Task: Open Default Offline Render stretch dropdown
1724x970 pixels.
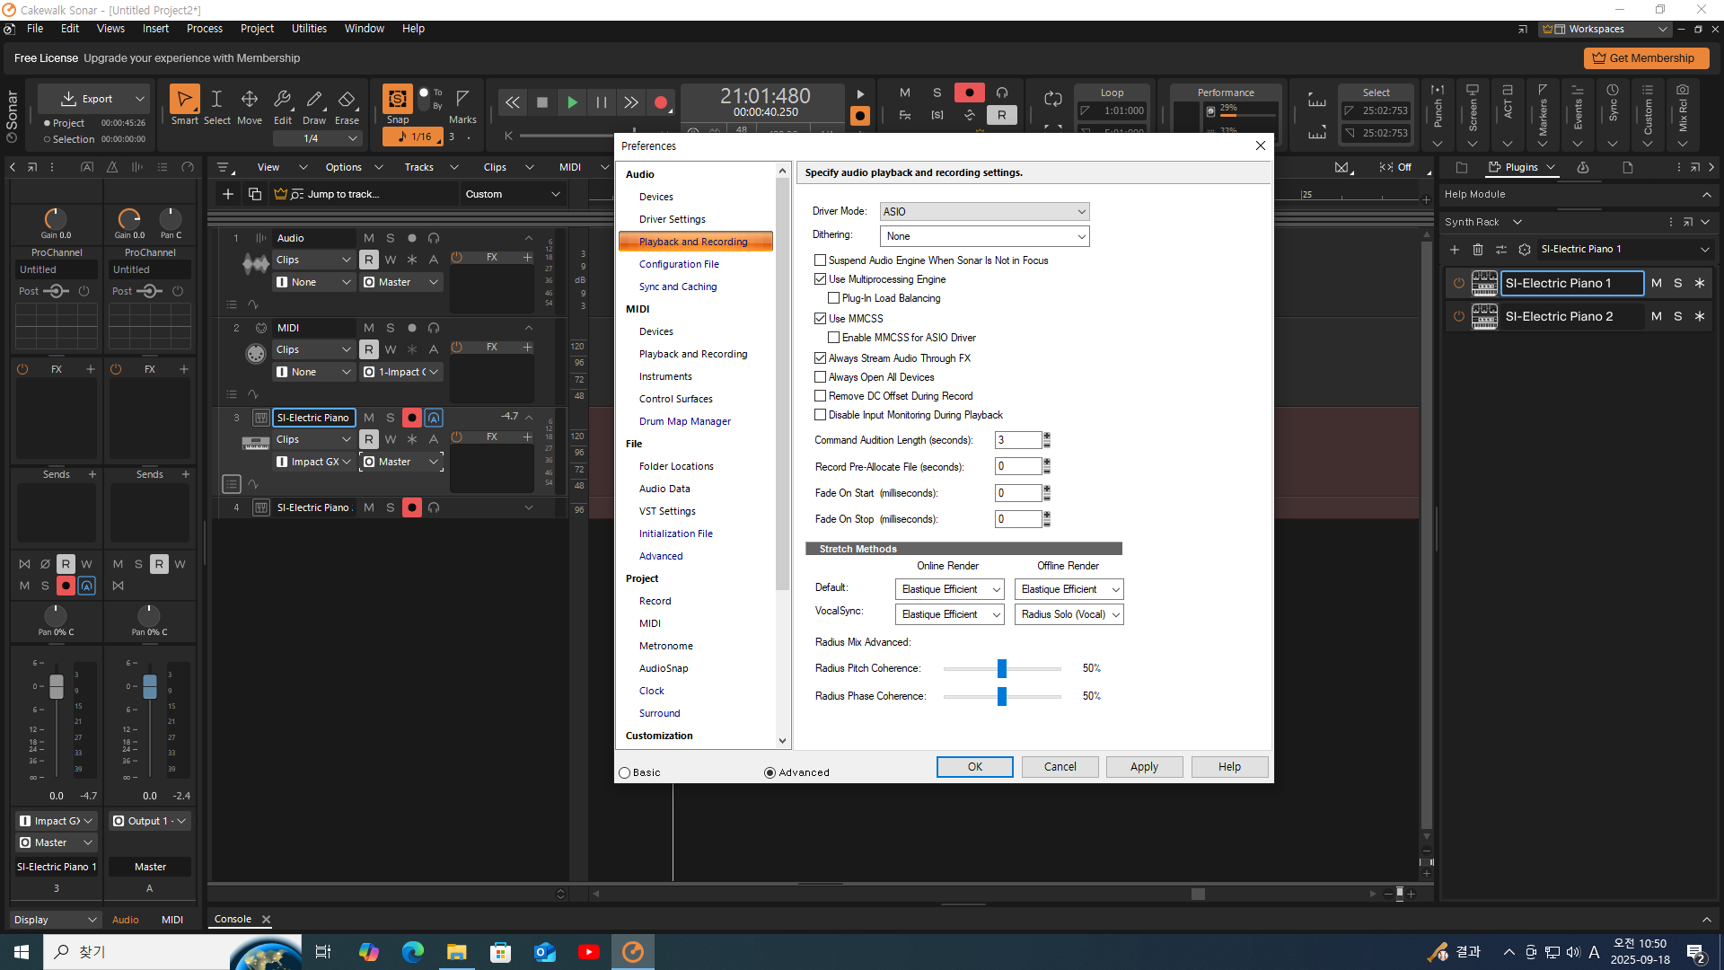Action: coord(1069,589)
